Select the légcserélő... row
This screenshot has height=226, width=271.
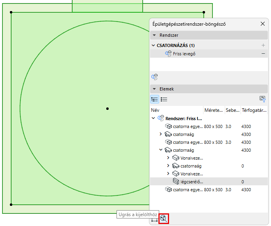click(209, 182)
